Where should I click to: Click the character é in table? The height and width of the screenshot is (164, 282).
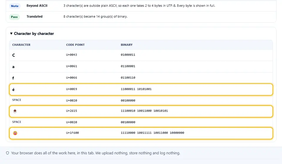13,89
